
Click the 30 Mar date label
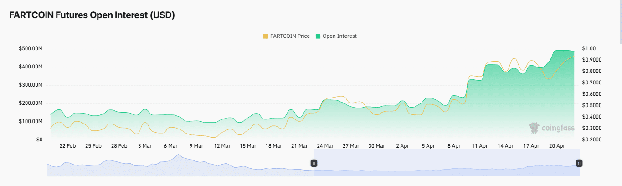click(377, 146)
